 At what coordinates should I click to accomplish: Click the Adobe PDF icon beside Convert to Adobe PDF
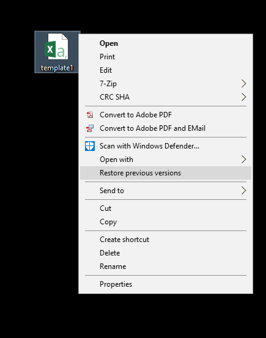pos(90,115)
